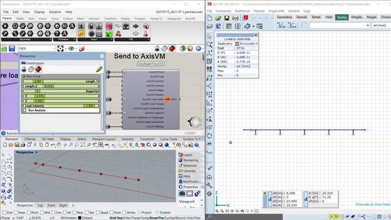Click the black arrow icon in Util panel
The height and width of the screenshot is (220, 391).
click(136, 26)
